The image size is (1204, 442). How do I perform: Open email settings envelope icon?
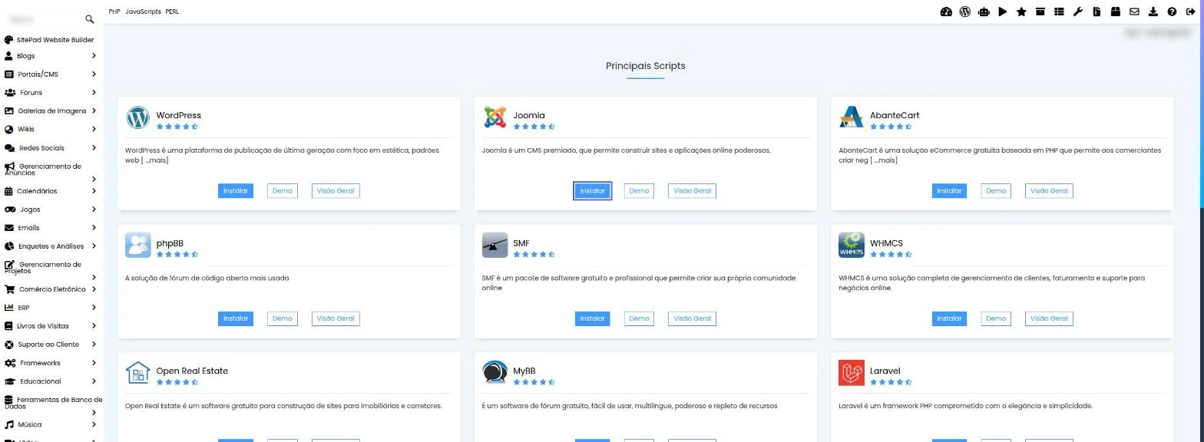coord(1134,12)
